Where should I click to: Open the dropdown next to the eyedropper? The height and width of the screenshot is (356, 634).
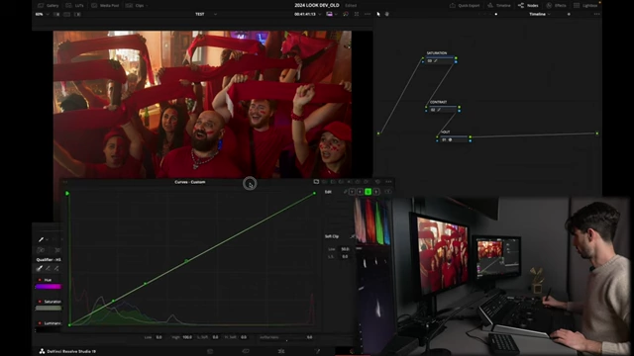[47, 239]
